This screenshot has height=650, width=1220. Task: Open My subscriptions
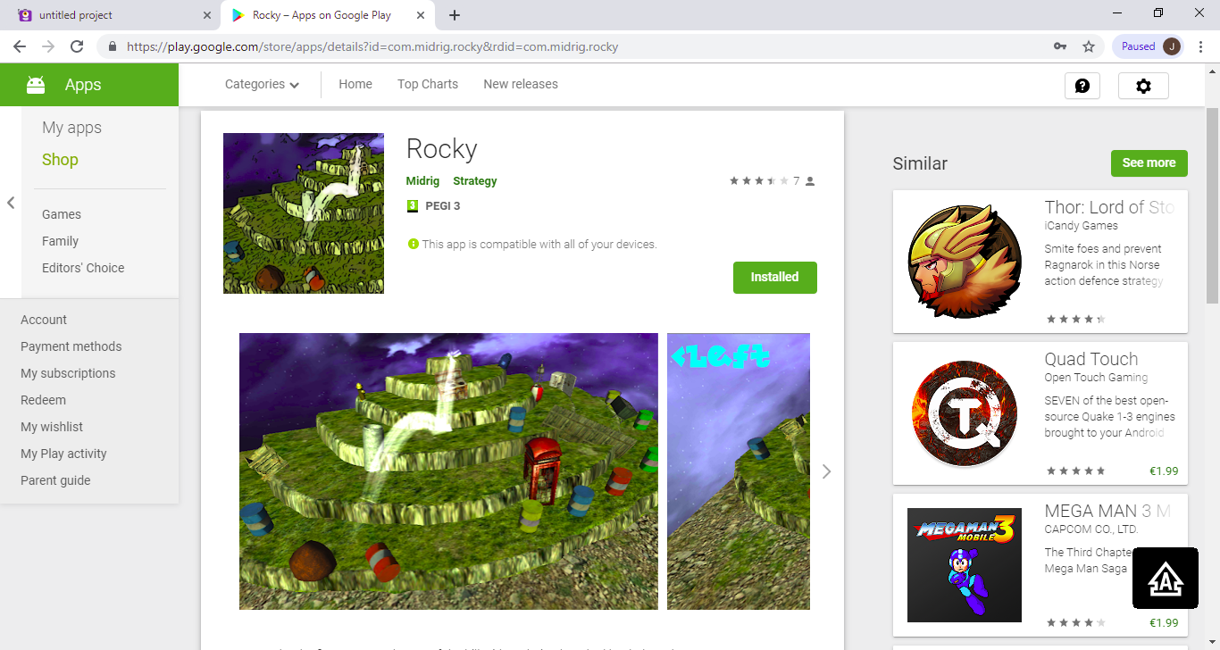click(68, 373)
